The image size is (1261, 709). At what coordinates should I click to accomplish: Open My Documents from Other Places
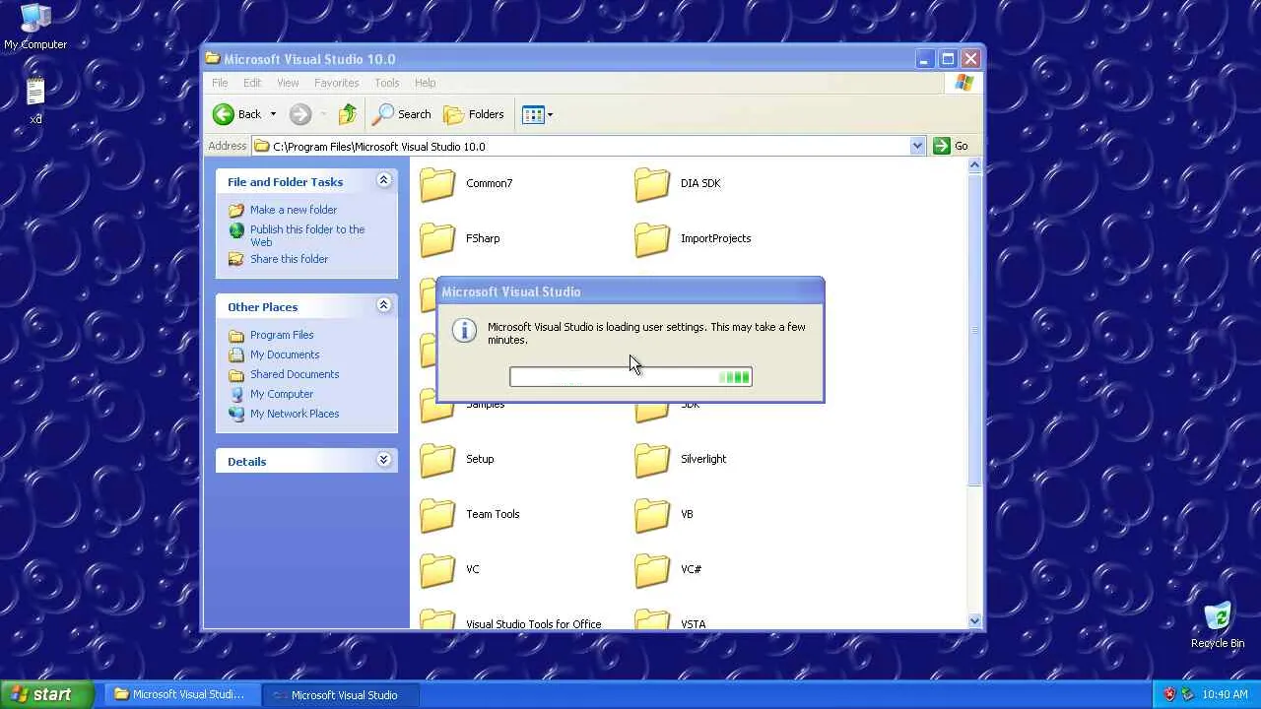(x=285, y=354)
